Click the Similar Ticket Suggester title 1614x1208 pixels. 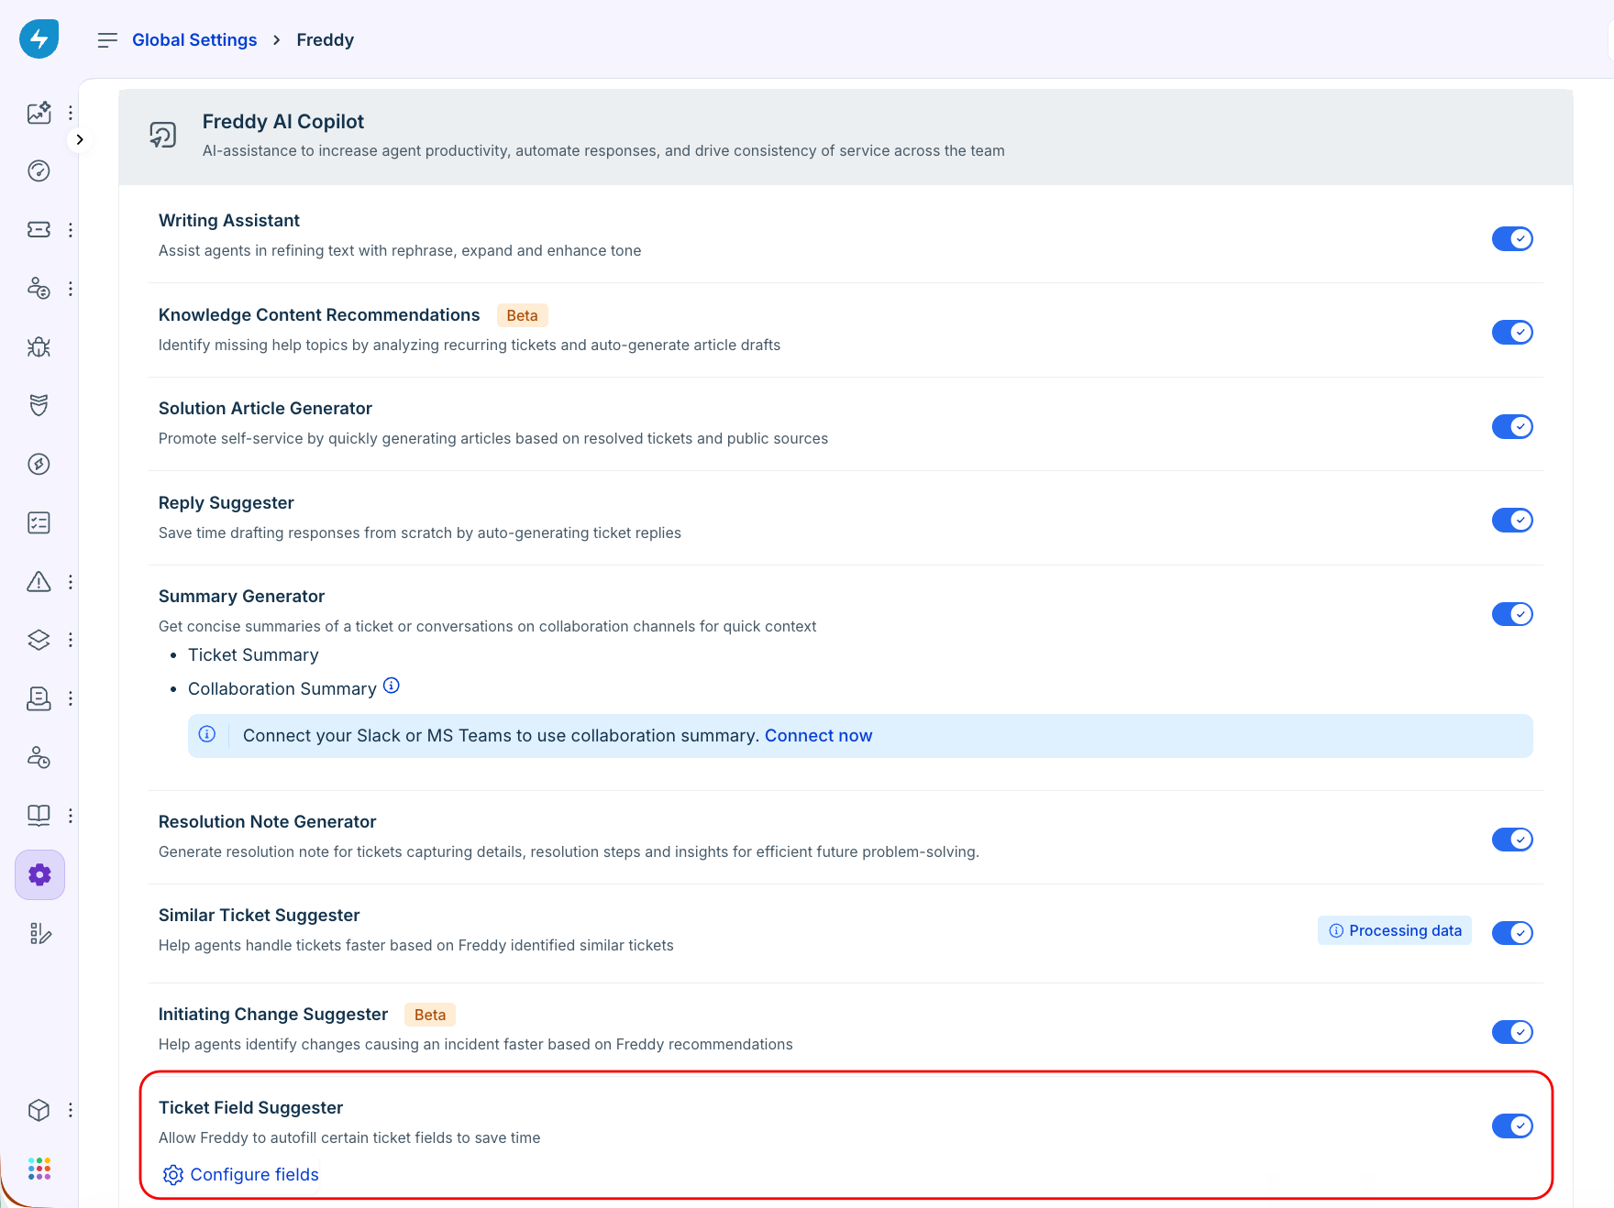tap(260, 916)
